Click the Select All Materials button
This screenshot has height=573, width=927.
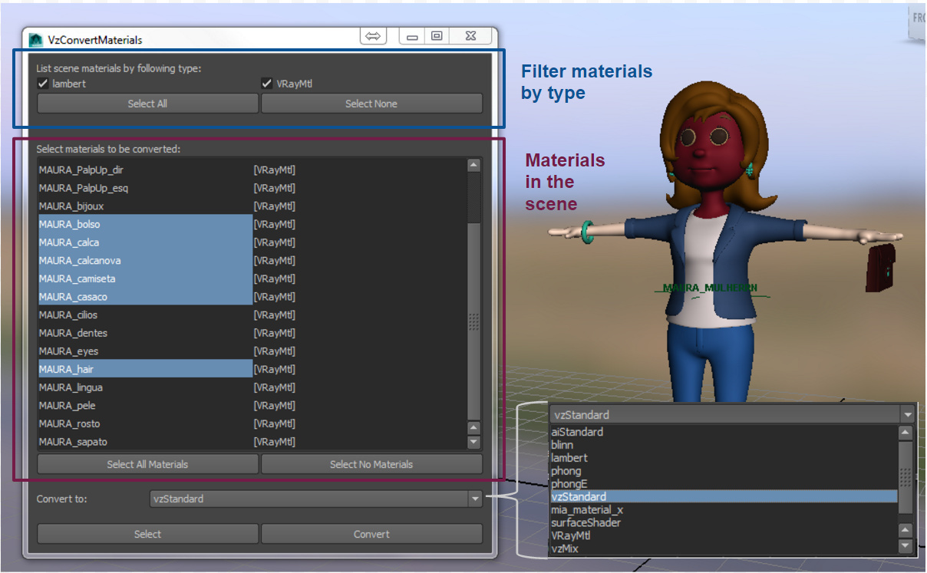pos(147,464)
